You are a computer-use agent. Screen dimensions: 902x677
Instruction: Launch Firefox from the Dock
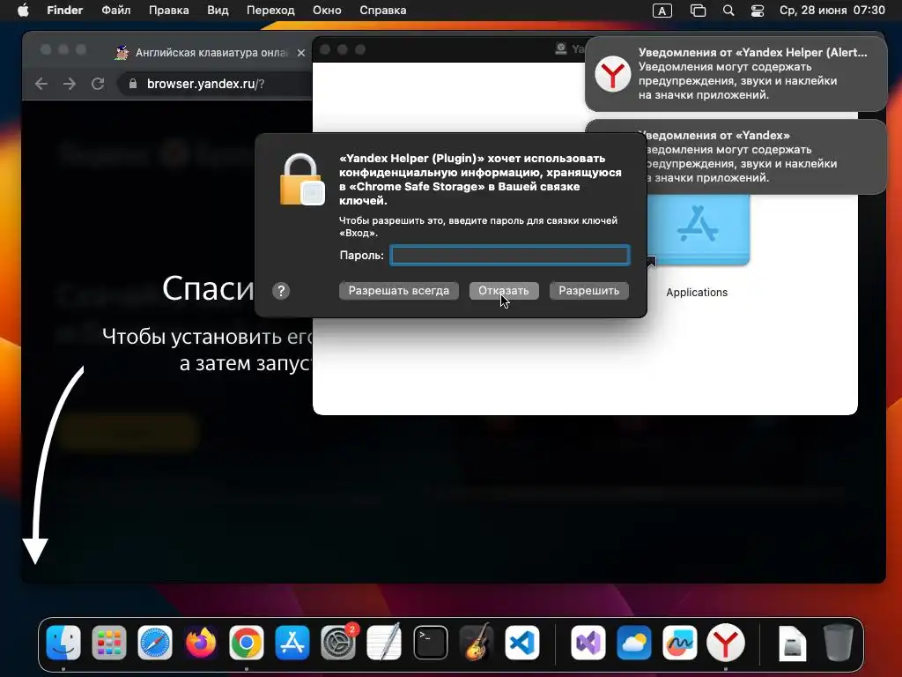coord(201,643)
